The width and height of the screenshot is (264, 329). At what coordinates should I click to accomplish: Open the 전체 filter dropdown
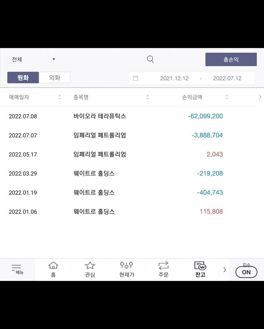point(32,59)
